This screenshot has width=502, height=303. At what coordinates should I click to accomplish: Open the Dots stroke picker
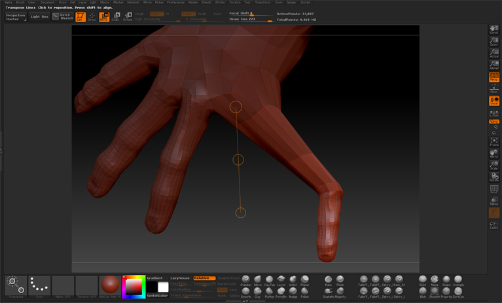(39, 287)
